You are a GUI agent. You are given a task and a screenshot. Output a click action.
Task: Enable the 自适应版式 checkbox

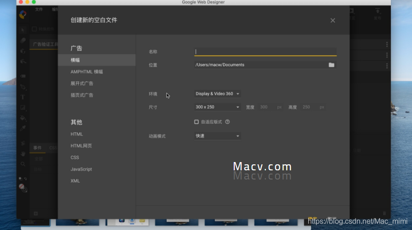pos(196,122)
